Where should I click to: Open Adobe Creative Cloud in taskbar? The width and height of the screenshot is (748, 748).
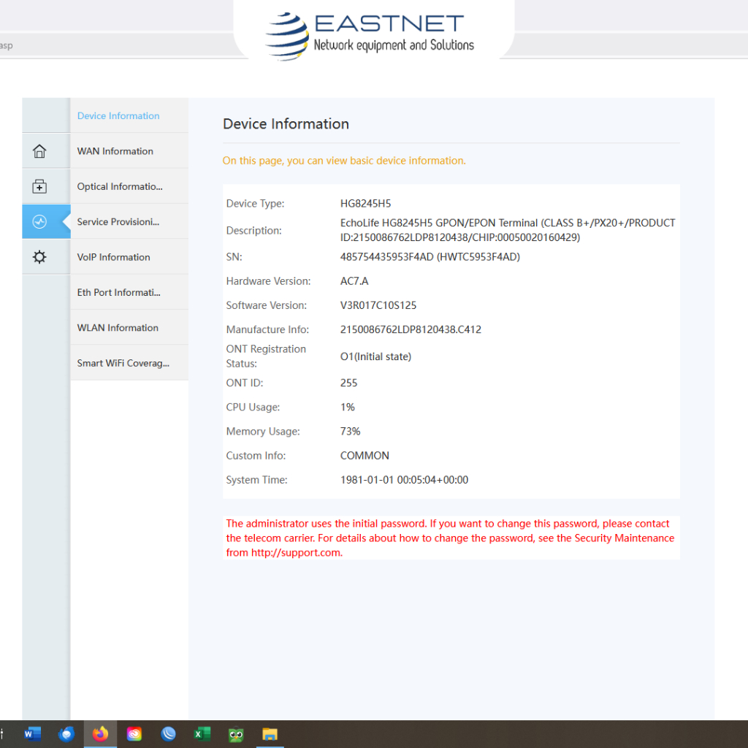tap(134, 734)
